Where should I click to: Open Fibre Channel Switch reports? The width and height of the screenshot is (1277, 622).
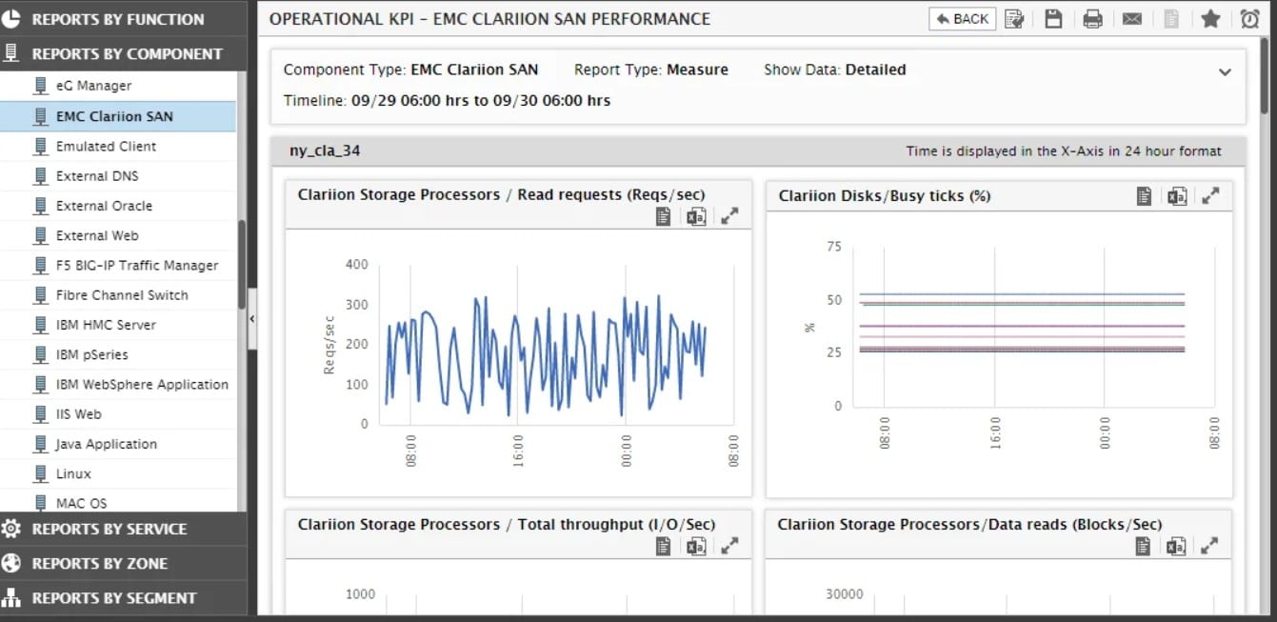(118, 294)
